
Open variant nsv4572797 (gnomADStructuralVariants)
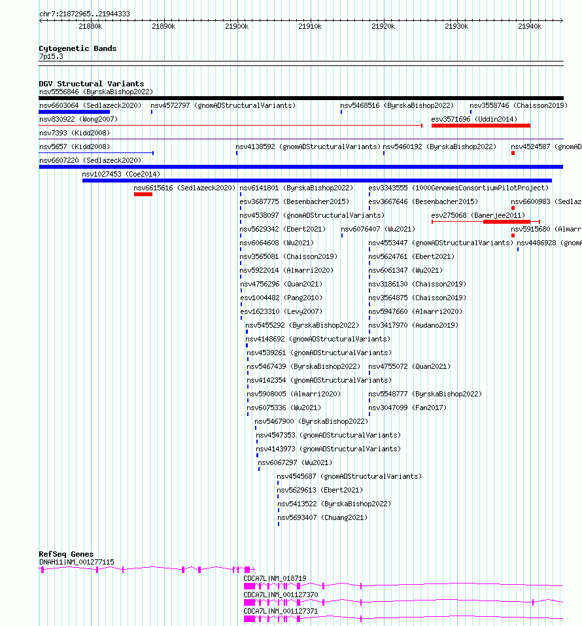[x=223, y=105]
